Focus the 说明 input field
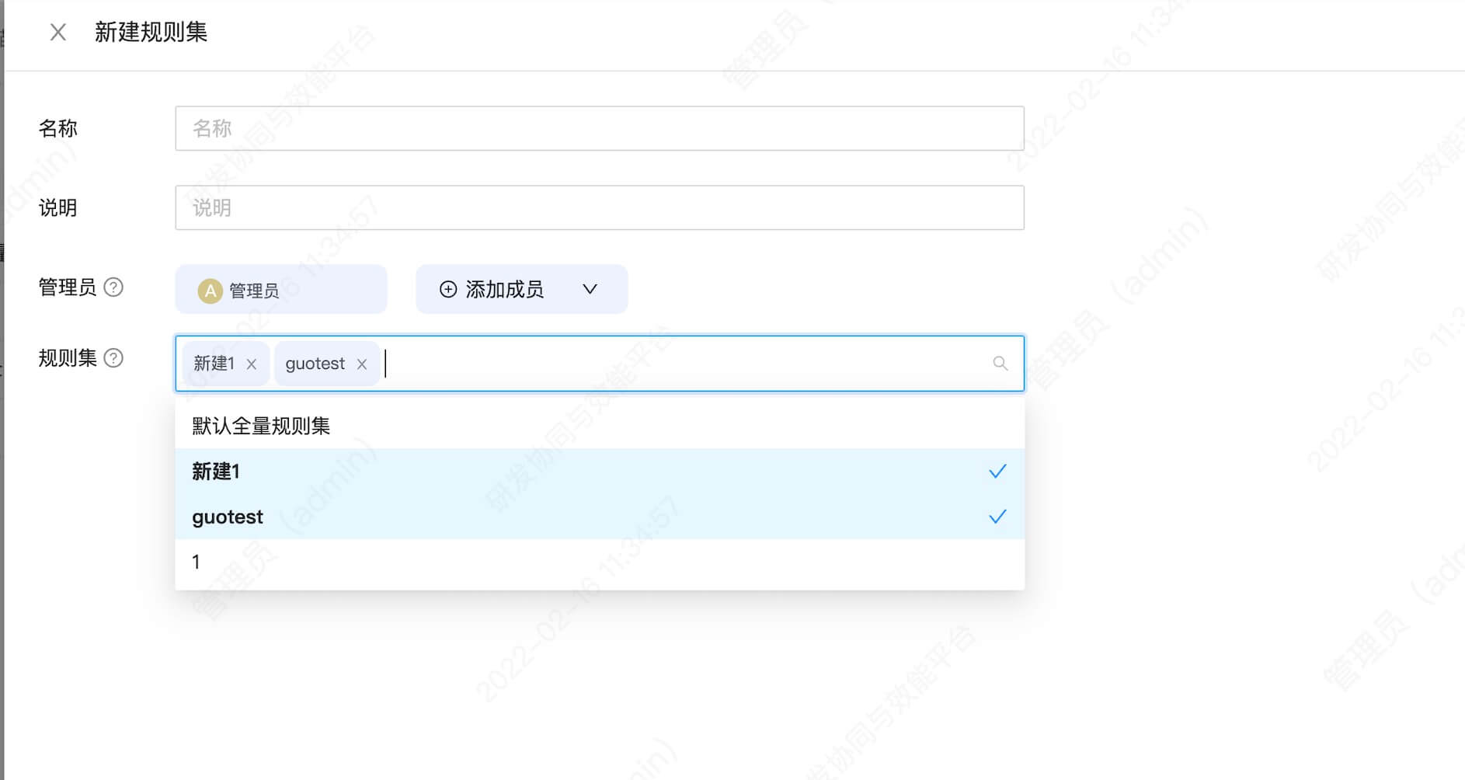The image size is (1465, 780). click(x=599, y=207)
